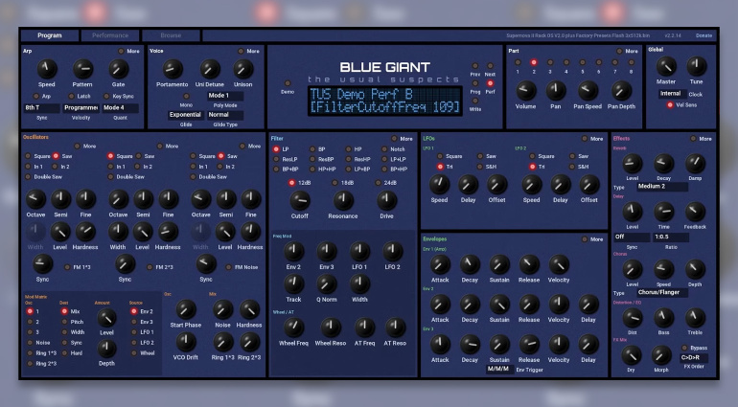Click the Wheel Freq knob
738x407 pixels.
tap(293, 328)
